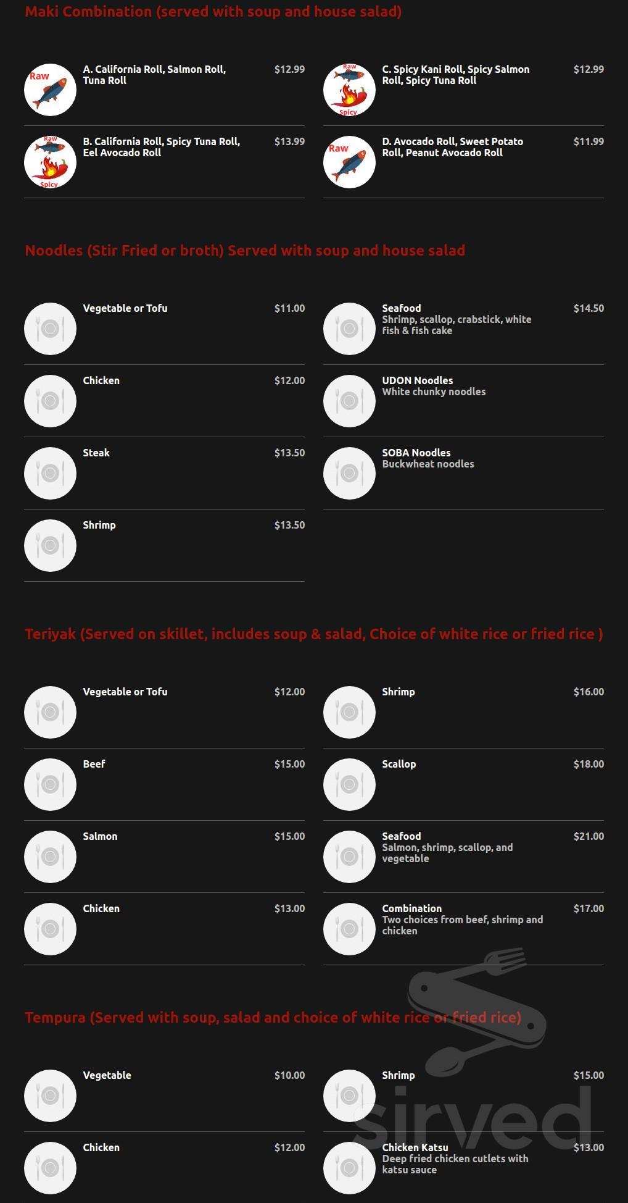Click the Raw Spicy icon for combo B
This screenshot has height=1203, width=628.
pos(50,162)
